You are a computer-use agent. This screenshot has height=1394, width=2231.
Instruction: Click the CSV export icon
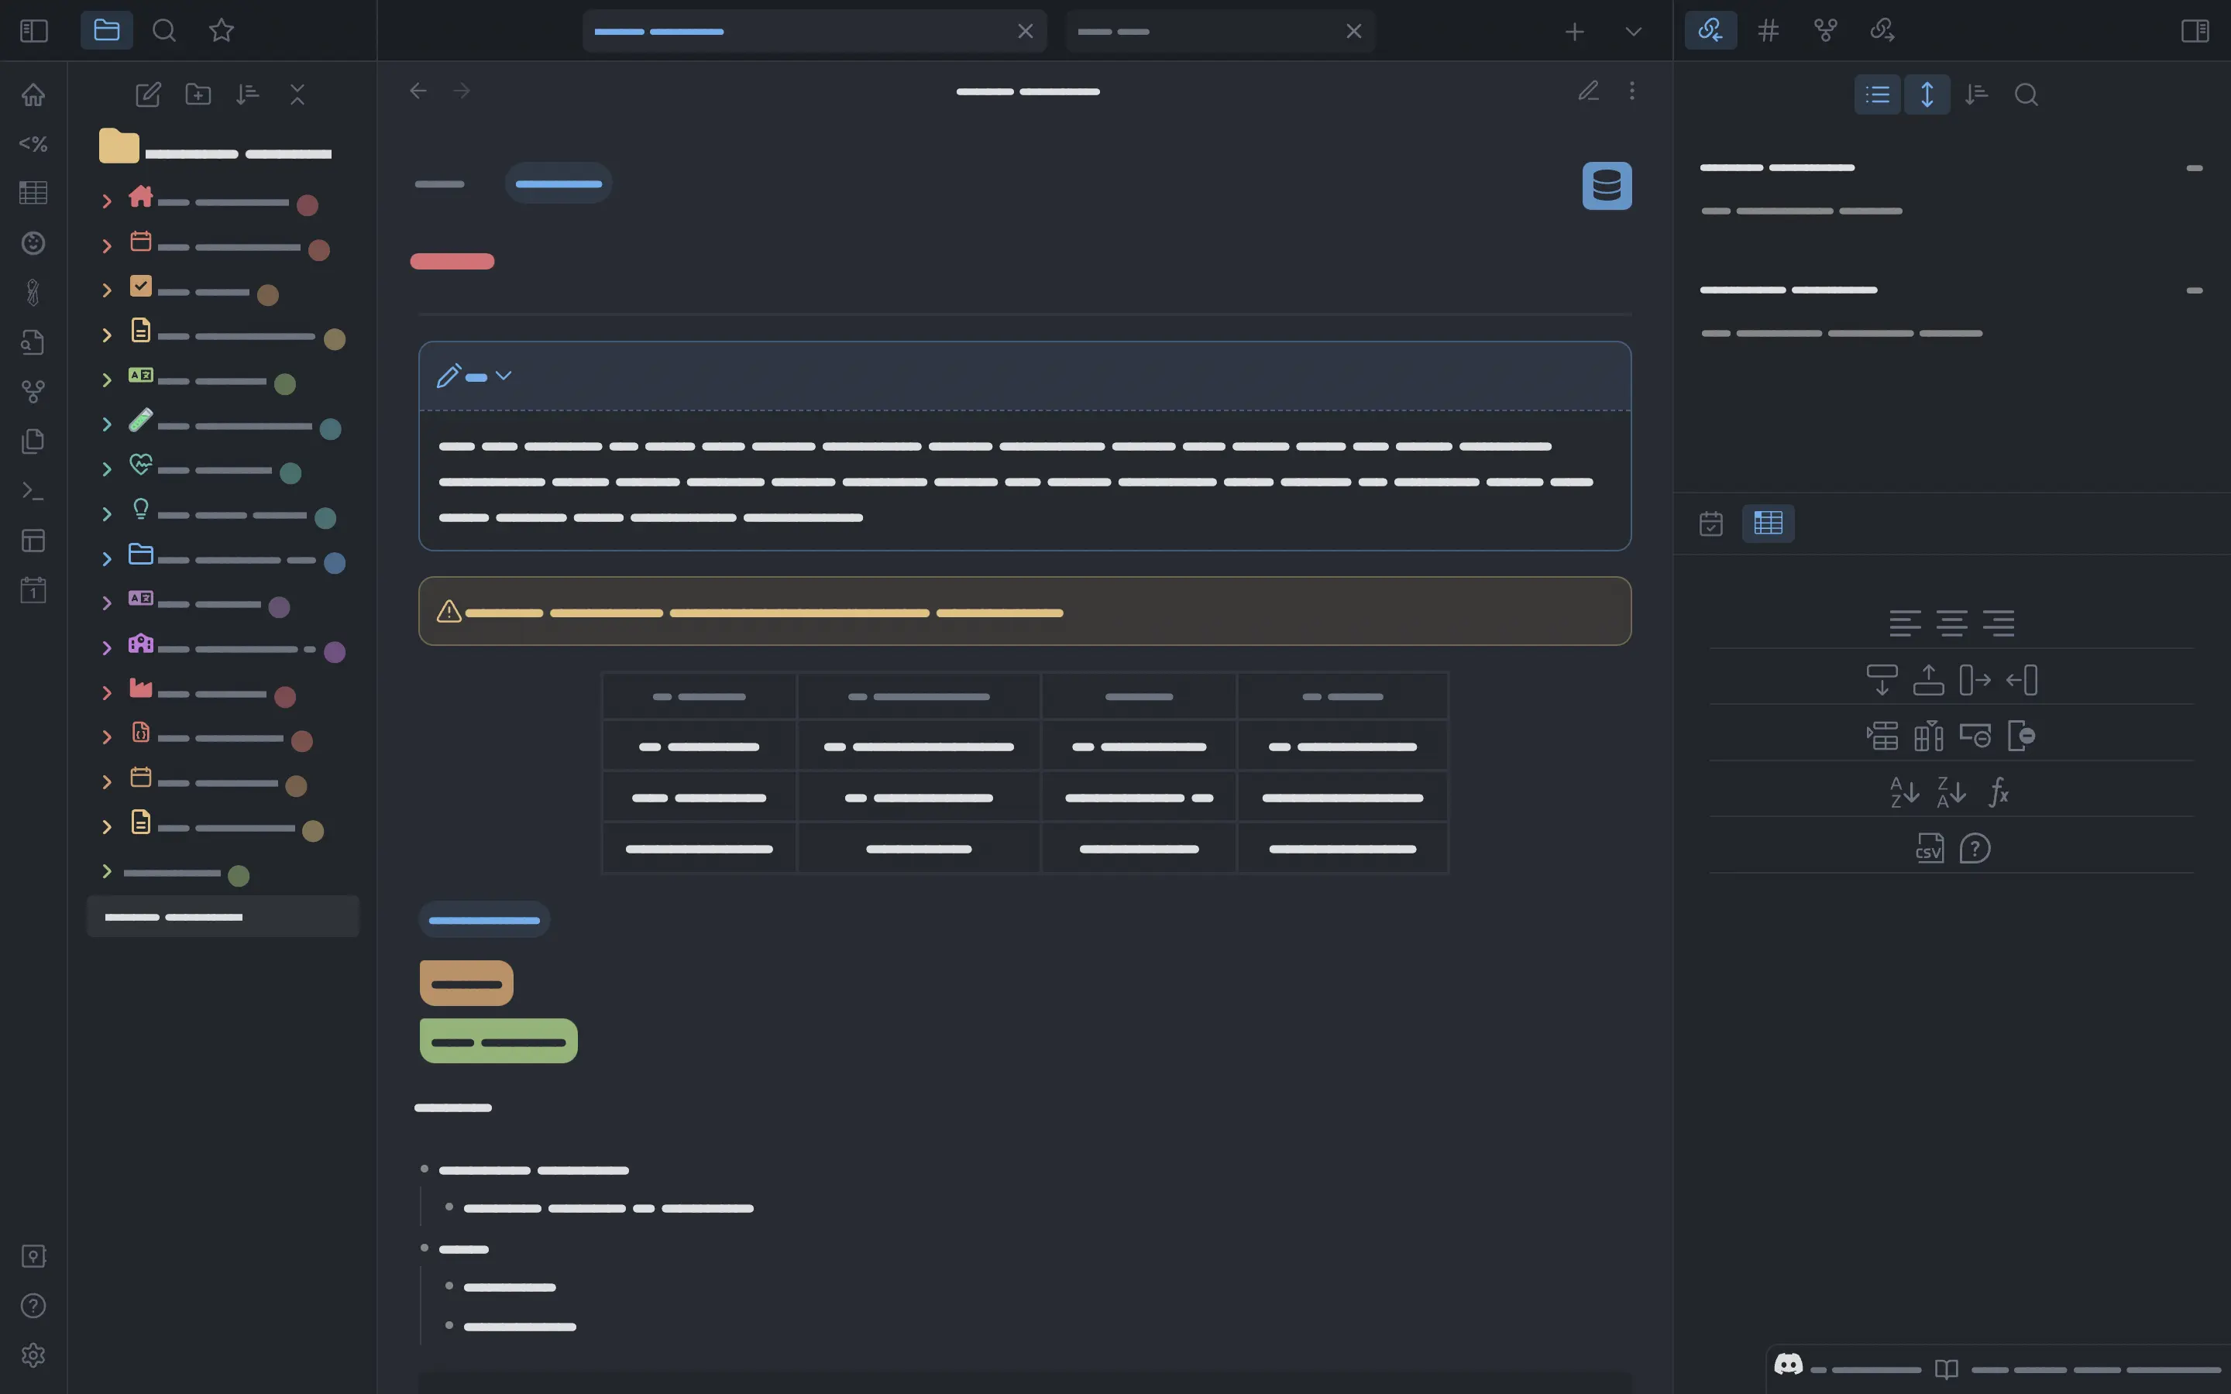1929,848
